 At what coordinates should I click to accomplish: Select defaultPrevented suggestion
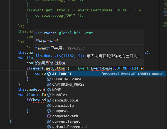[106, 127]
